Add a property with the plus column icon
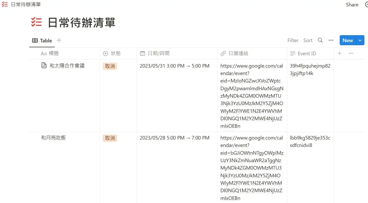This screenshot has height=203, width=368. pos(339,53)
